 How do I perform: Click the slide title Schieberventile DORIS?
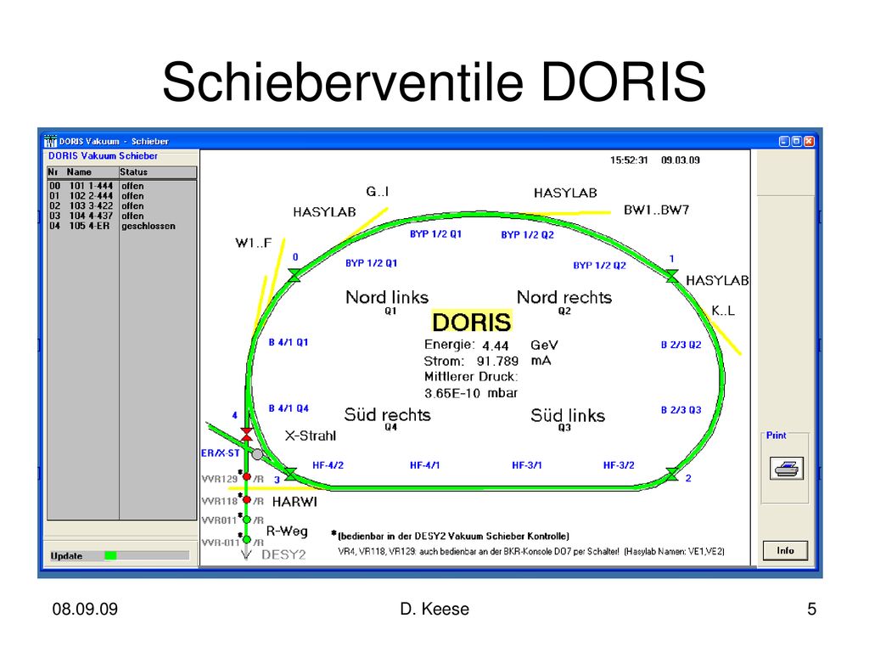click(x=434, y=82)
